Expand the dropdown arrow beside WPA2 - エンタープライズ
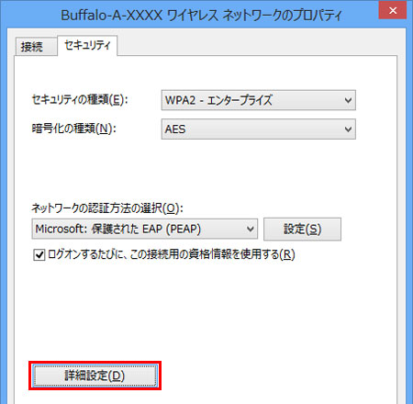 (x=348, y=100)
